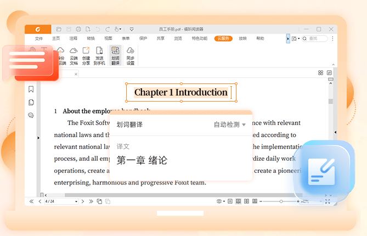
Task: Switch to the 视图 ribbon tab
Action: 108,38
